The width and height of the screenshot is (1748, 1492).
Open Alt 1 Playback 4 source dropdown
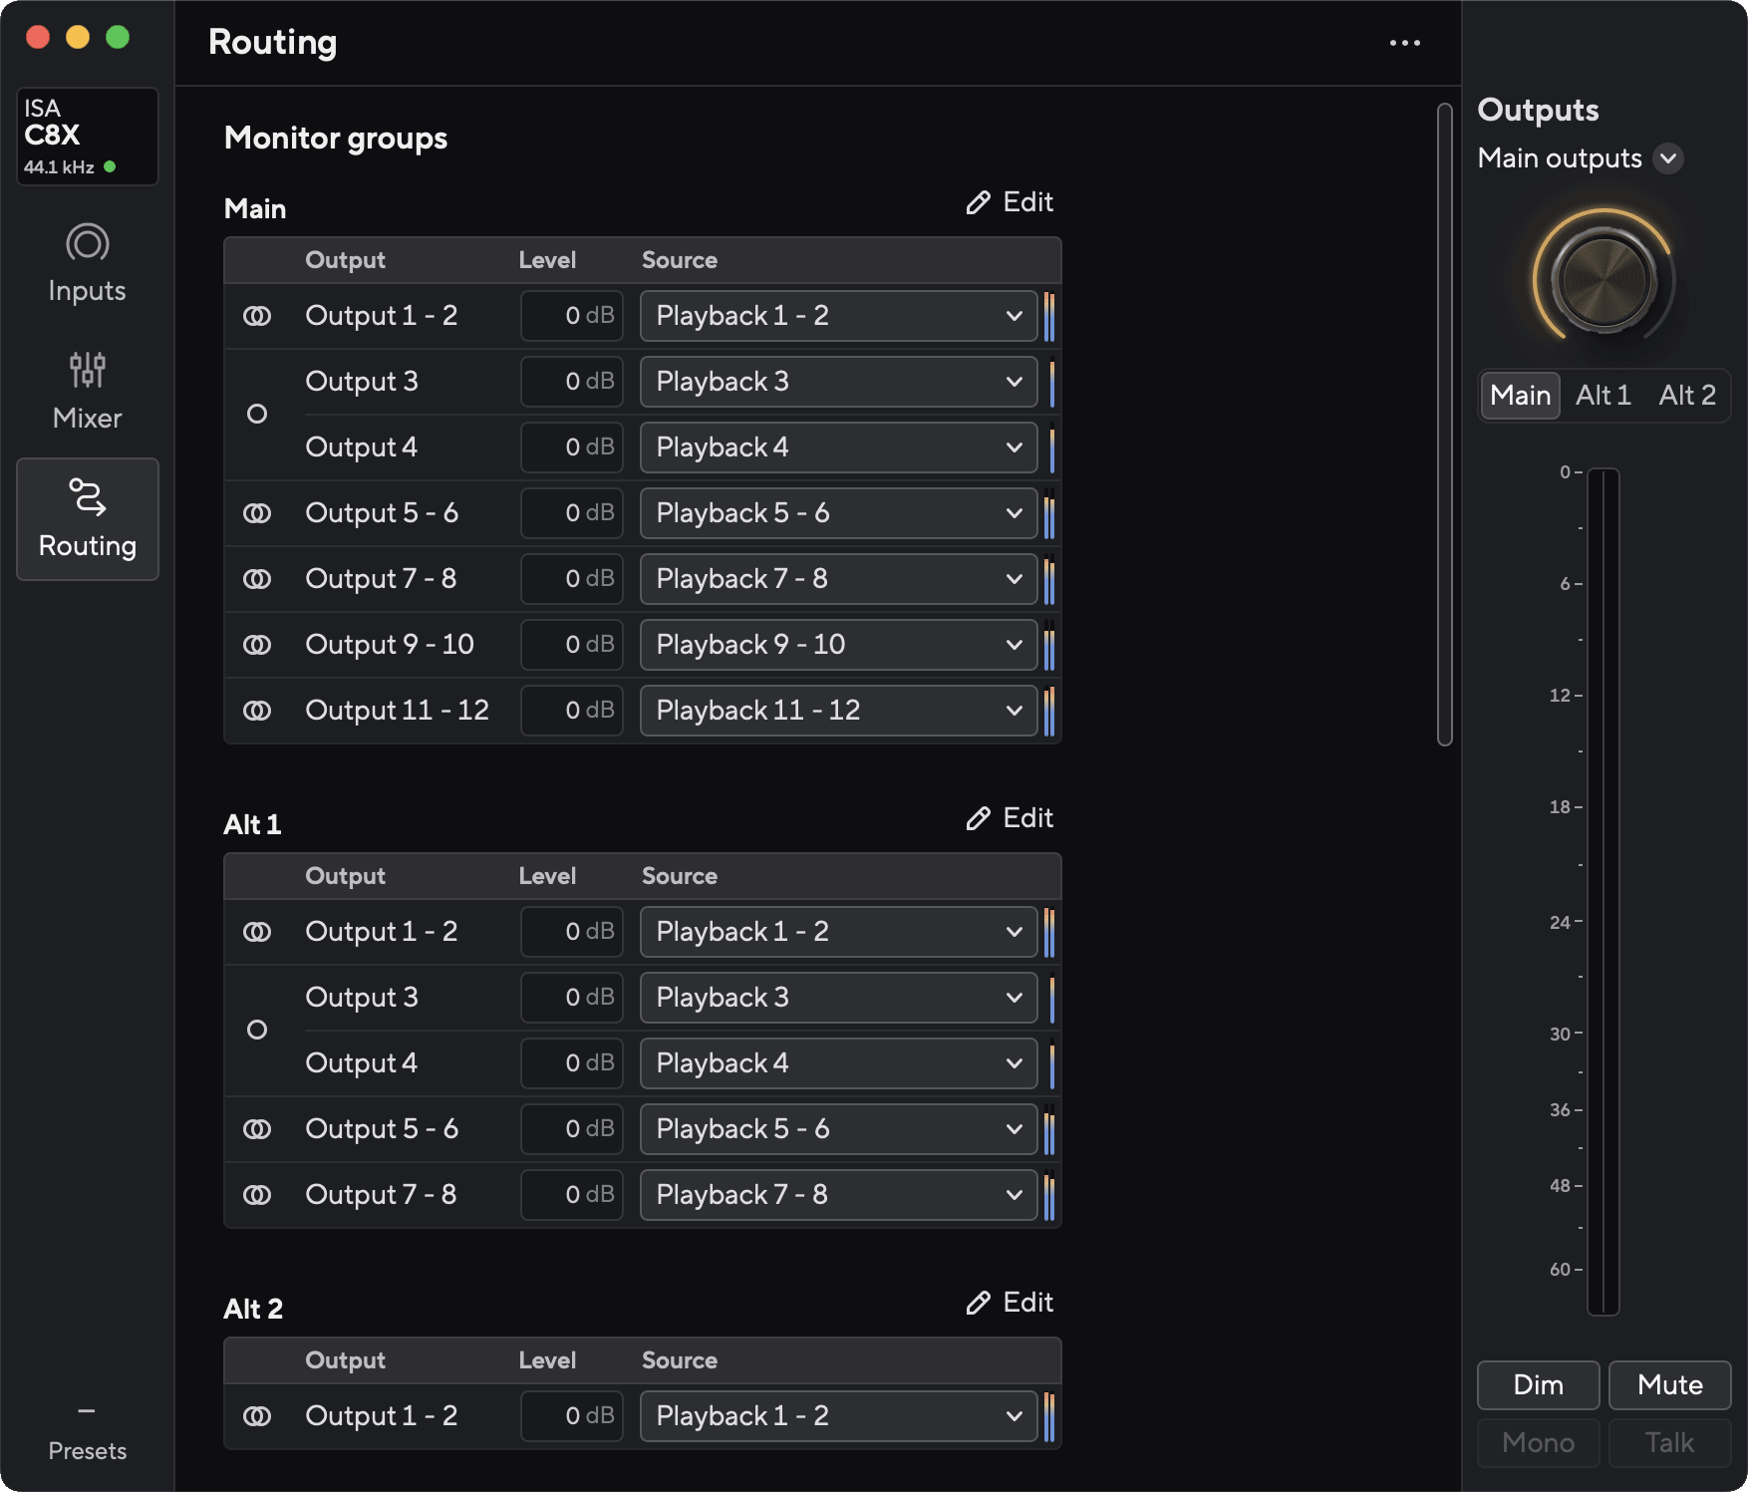838,1063
